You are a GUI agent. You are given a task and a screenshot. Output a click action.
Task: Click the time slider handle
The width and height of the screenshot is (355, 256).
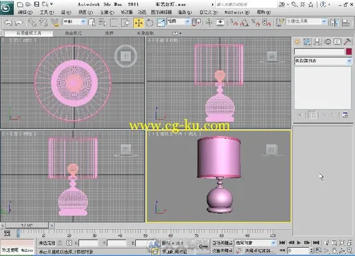27,225
